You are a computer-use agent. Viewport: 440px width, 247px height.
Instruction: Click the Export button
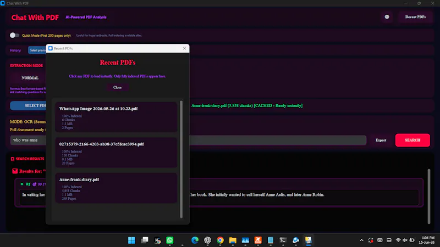pyautogui.click(x=381, y=140)
